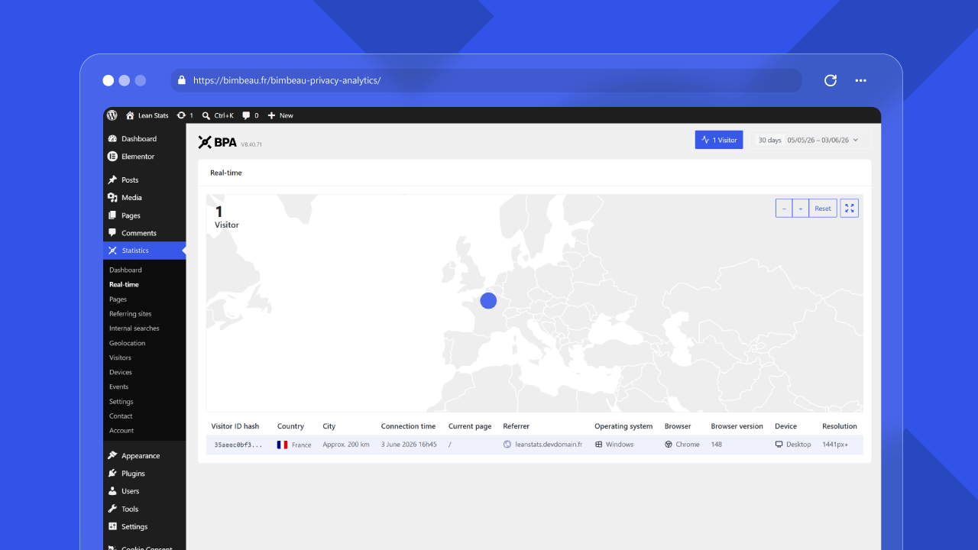Click the updates icon showing 1
Viewport: 978px width, 550px height.
point(185,115)
